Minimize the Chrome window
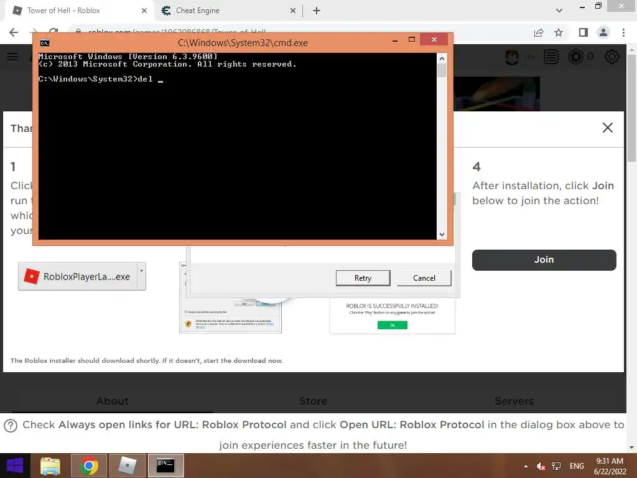This screenshot has height=478, width=637. 582,6
